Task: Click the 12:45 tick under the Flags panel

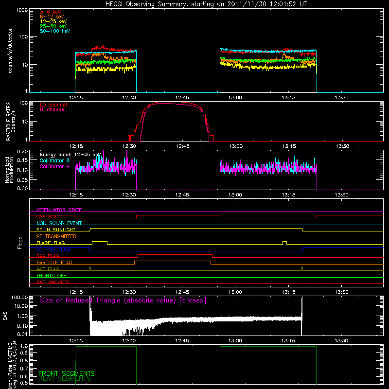Action: (182, 292)
